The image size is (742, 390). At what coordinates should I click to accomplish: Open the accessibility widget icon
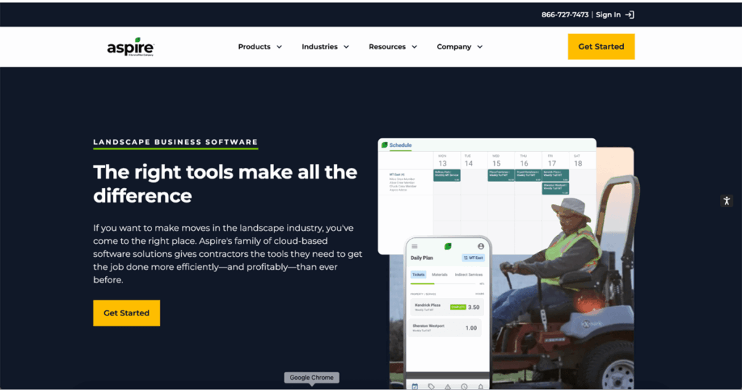click(x=726, y=201)
